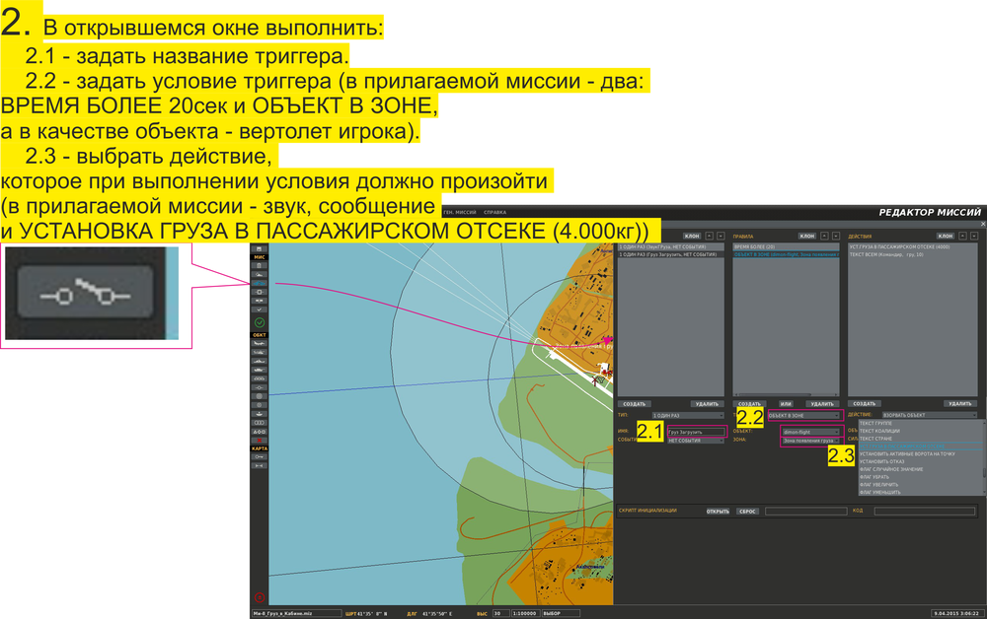The width and height of the screenshot is (987, 619).
Task: Select rule ВРЕМЯ БОЛЕЕ (20)
Action: 786,247
